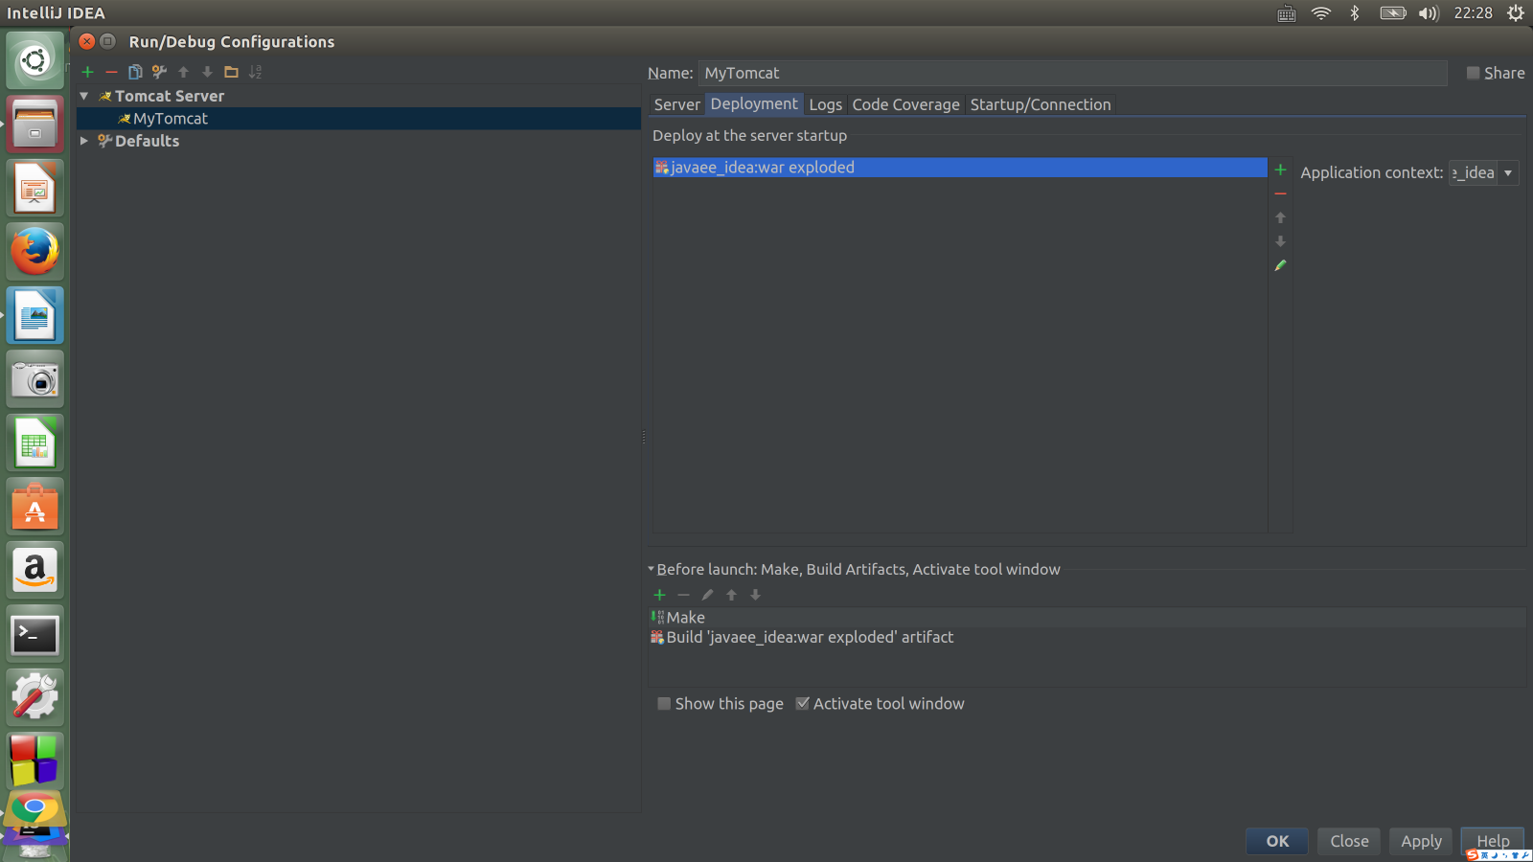Open Amazon launcher in the dock
This screenshot has height=862, width=1533.
coord(35,570)
